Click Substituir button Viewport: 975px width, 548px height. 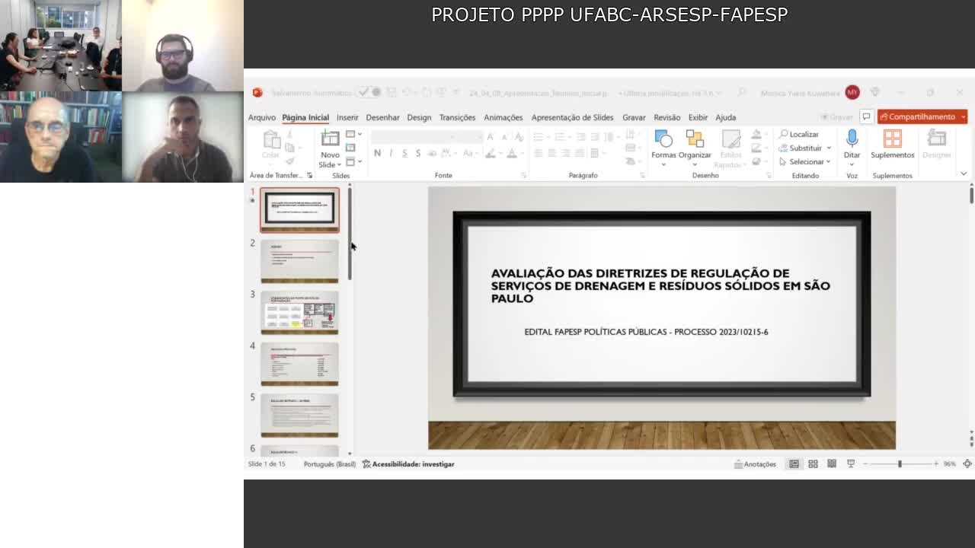800,148
